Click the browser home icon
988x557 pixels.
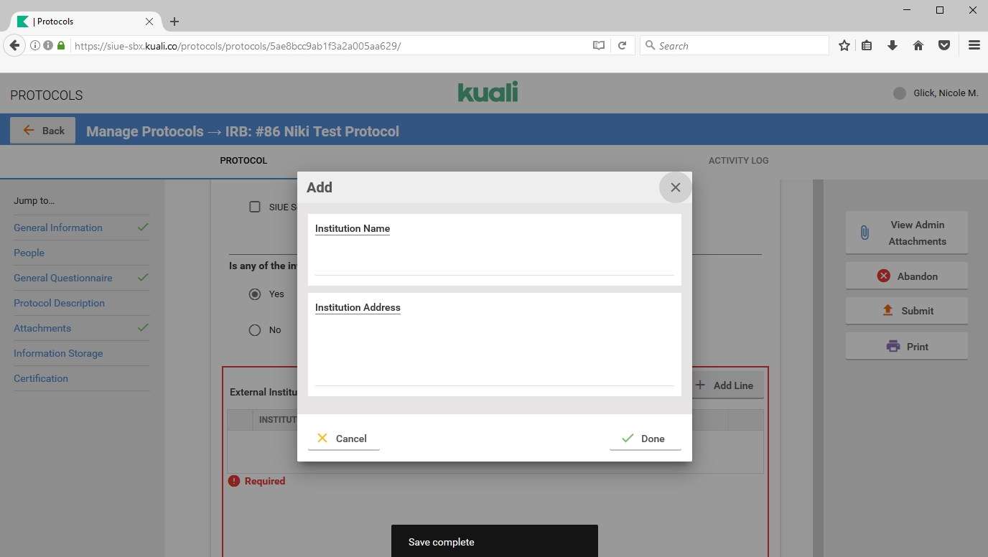click(918, 45)
